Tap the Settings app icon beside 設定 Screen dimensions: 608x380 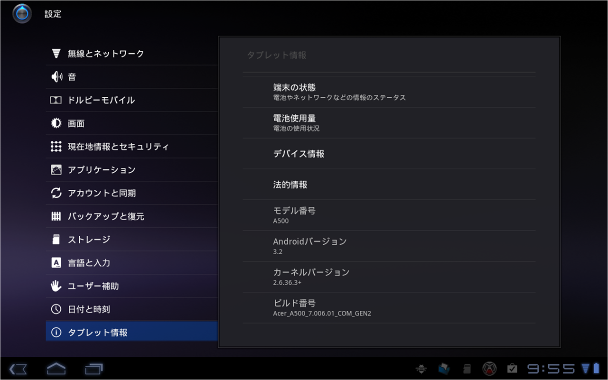tap(22, 14)
